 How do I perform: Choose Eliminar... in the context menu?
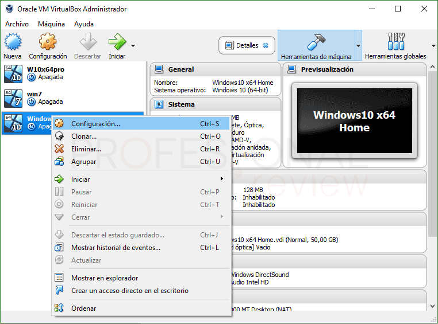141,149
